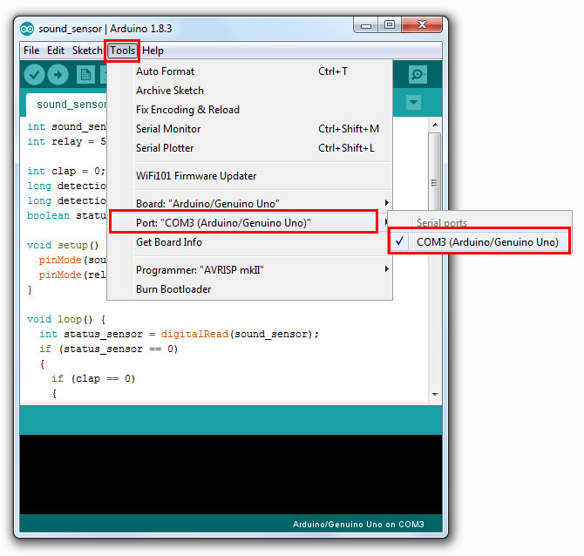Click the "void loop() {" code line
The image size is (584, 556).
pos(66,320)
